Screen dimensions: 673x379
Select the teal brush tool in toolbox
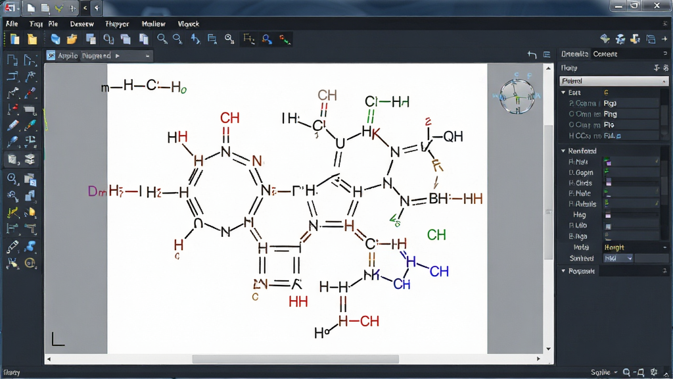(30, 126)
